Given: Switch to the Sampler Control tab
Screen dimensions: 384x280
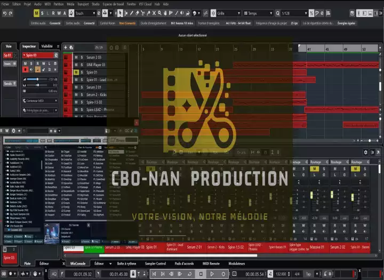Looking at the screenshot, I should (x=155, y=263).
